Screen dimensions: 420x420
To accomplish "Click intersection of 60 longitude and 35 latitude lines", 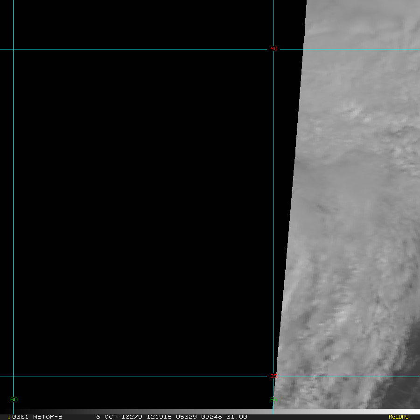I will point(13,376).
